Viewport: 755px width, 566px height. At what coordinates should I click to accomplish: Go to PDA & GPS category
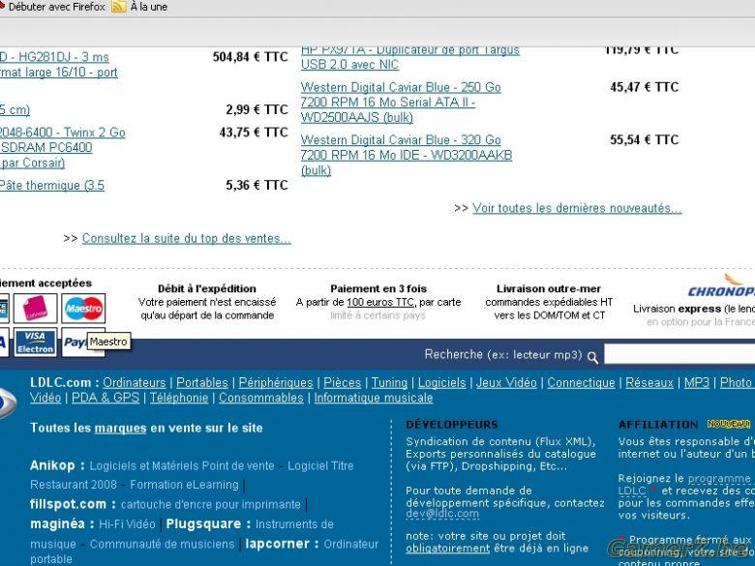(106, 398)
